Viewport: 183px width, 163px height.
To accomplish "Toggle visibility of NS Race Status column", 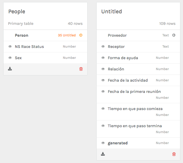I will click(x=10, y=46).
